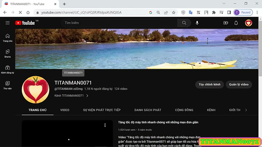This screenshot has width=262, height=147.
Task: Select the TRANG CHỦ channel tab
Action: (x=37, y=110)
